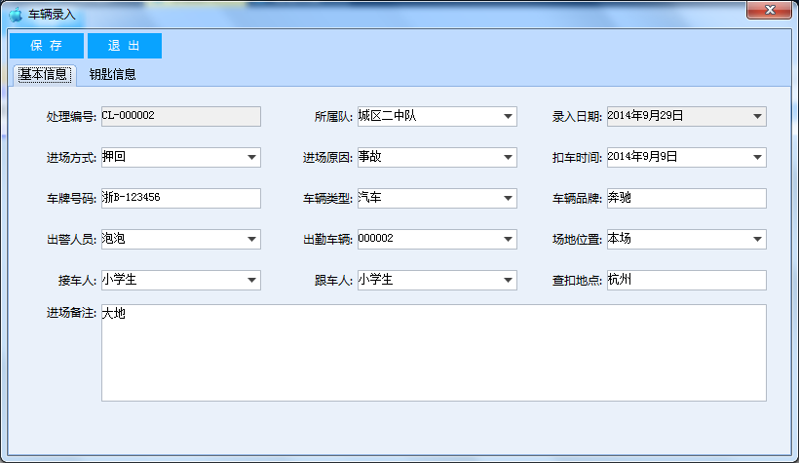
Task: Expand the 进场方式 dropdown
Action: pyautogui.click(x=251, y=158)
